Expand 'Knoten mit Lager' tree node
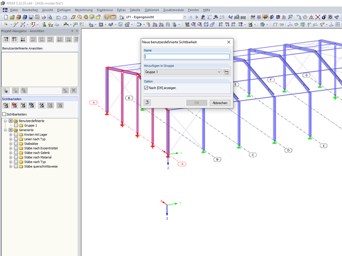This screenshot has height=256, width=342. (10, 135)
